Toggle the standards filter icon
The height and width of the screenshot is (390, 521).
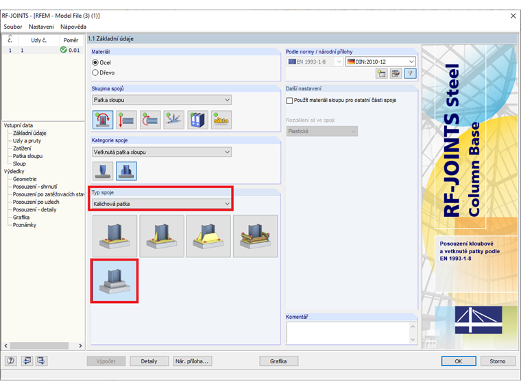pyautogui.click(x=411, y=73)
